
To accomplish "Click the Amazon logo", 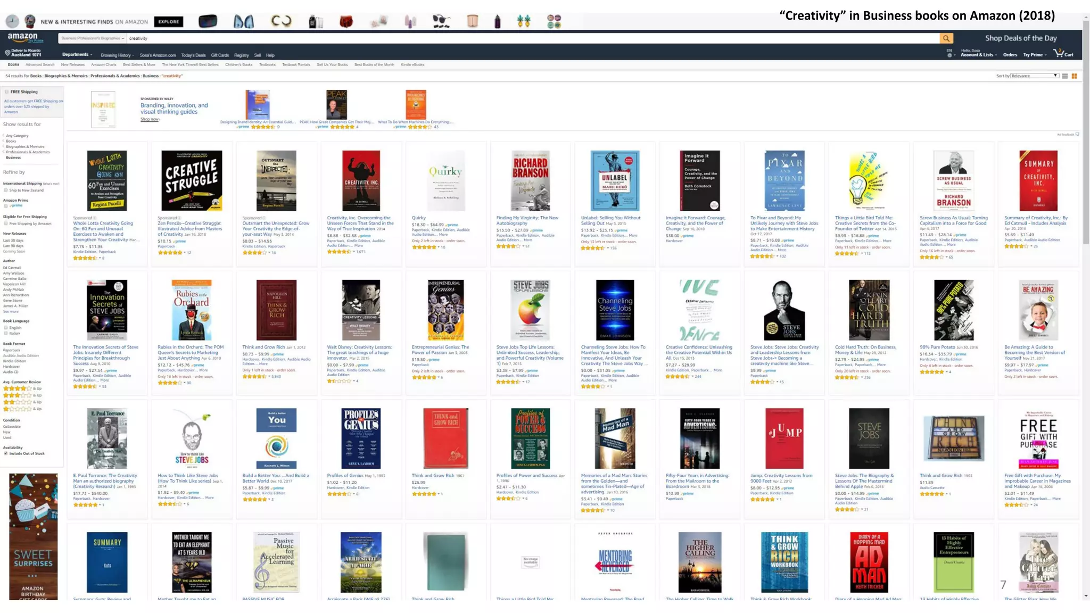I will 24,38.
